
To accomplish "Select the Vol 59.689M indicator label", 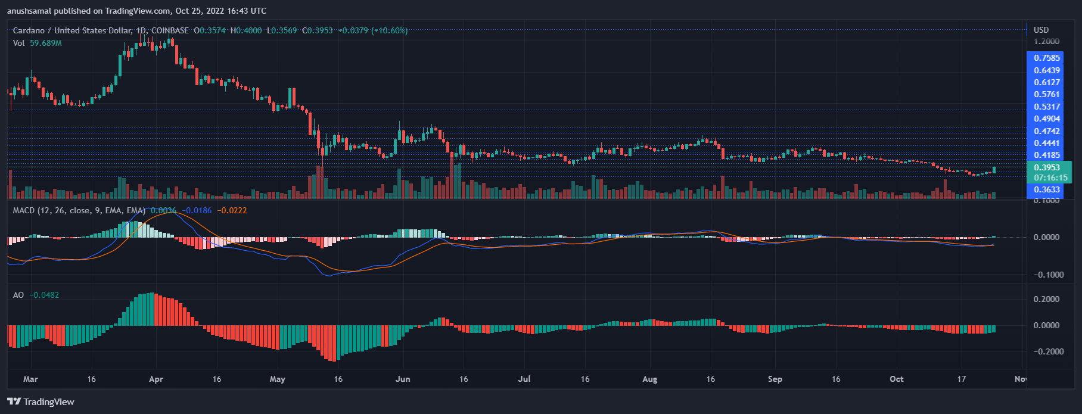I will [37, 43].
